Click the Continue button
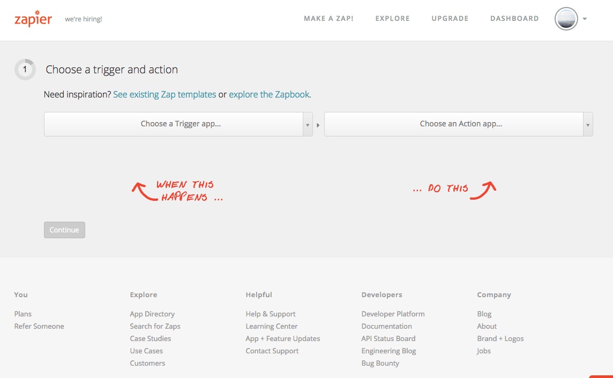This screenshot has width=613, height=378. point(64,230)
